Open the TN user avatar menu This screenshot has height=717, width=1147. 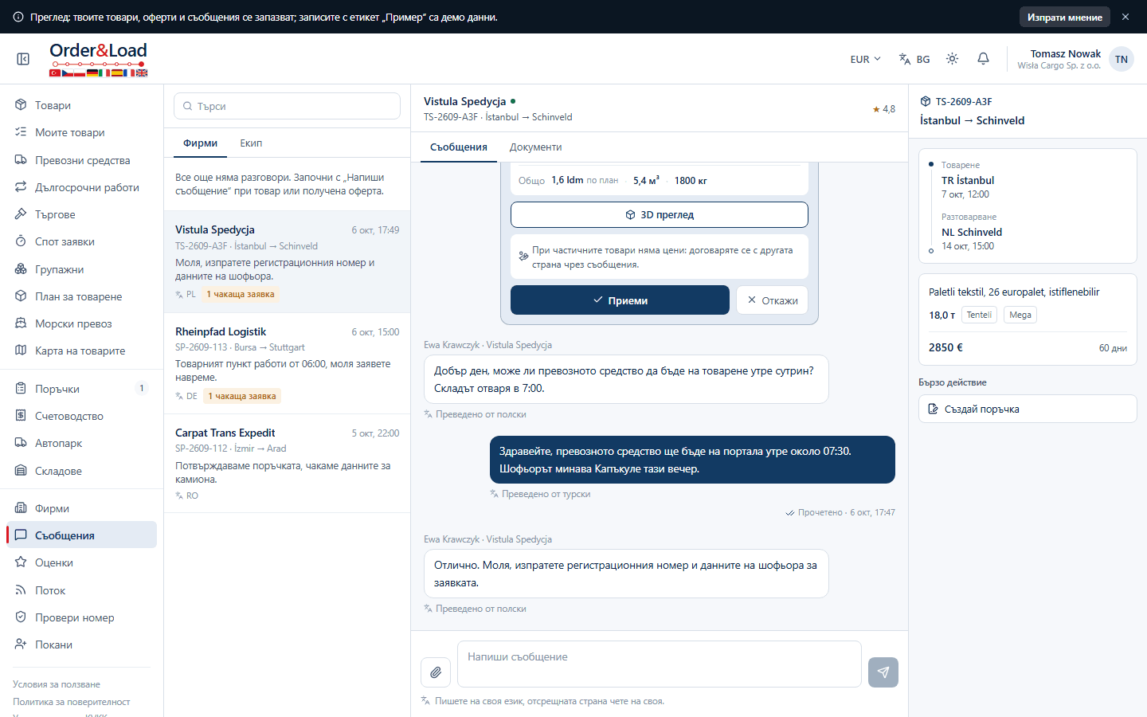coord(1122,59)
